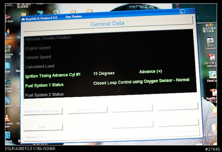Open the Device Client desktop icon
The image size is (222, 152).
click(x=9, y=86)
